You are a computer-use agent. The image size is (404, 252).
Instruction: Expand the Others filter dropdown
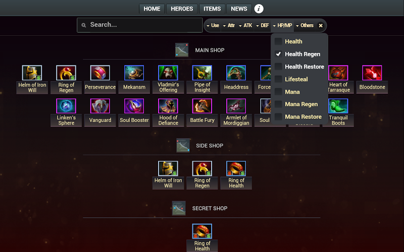point(305,26)
